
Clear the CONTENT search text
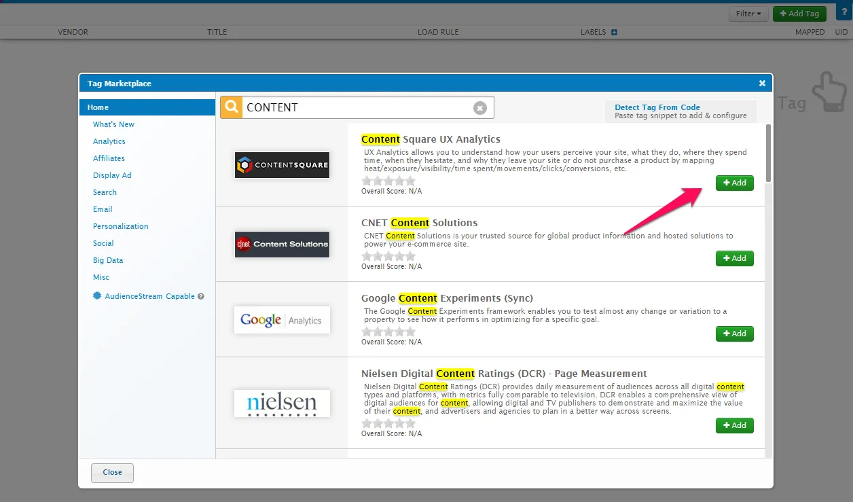coord(479,108)
